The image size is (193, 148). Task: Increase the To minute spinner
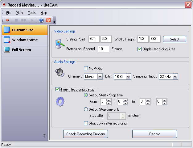pos(165,100)
